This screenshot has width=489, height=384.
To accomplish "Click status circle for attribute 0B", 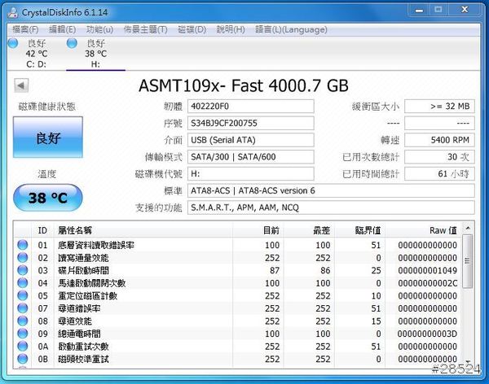I will [23, 359].
